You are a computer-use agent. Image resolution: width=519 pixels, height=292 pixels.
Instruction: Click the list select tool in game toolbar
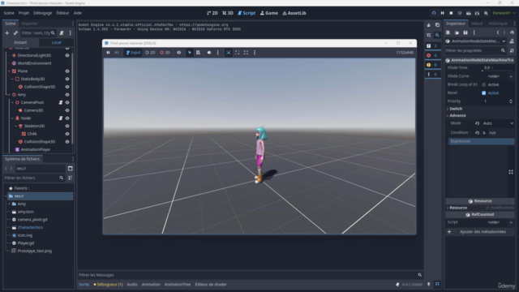pos(198,52)
